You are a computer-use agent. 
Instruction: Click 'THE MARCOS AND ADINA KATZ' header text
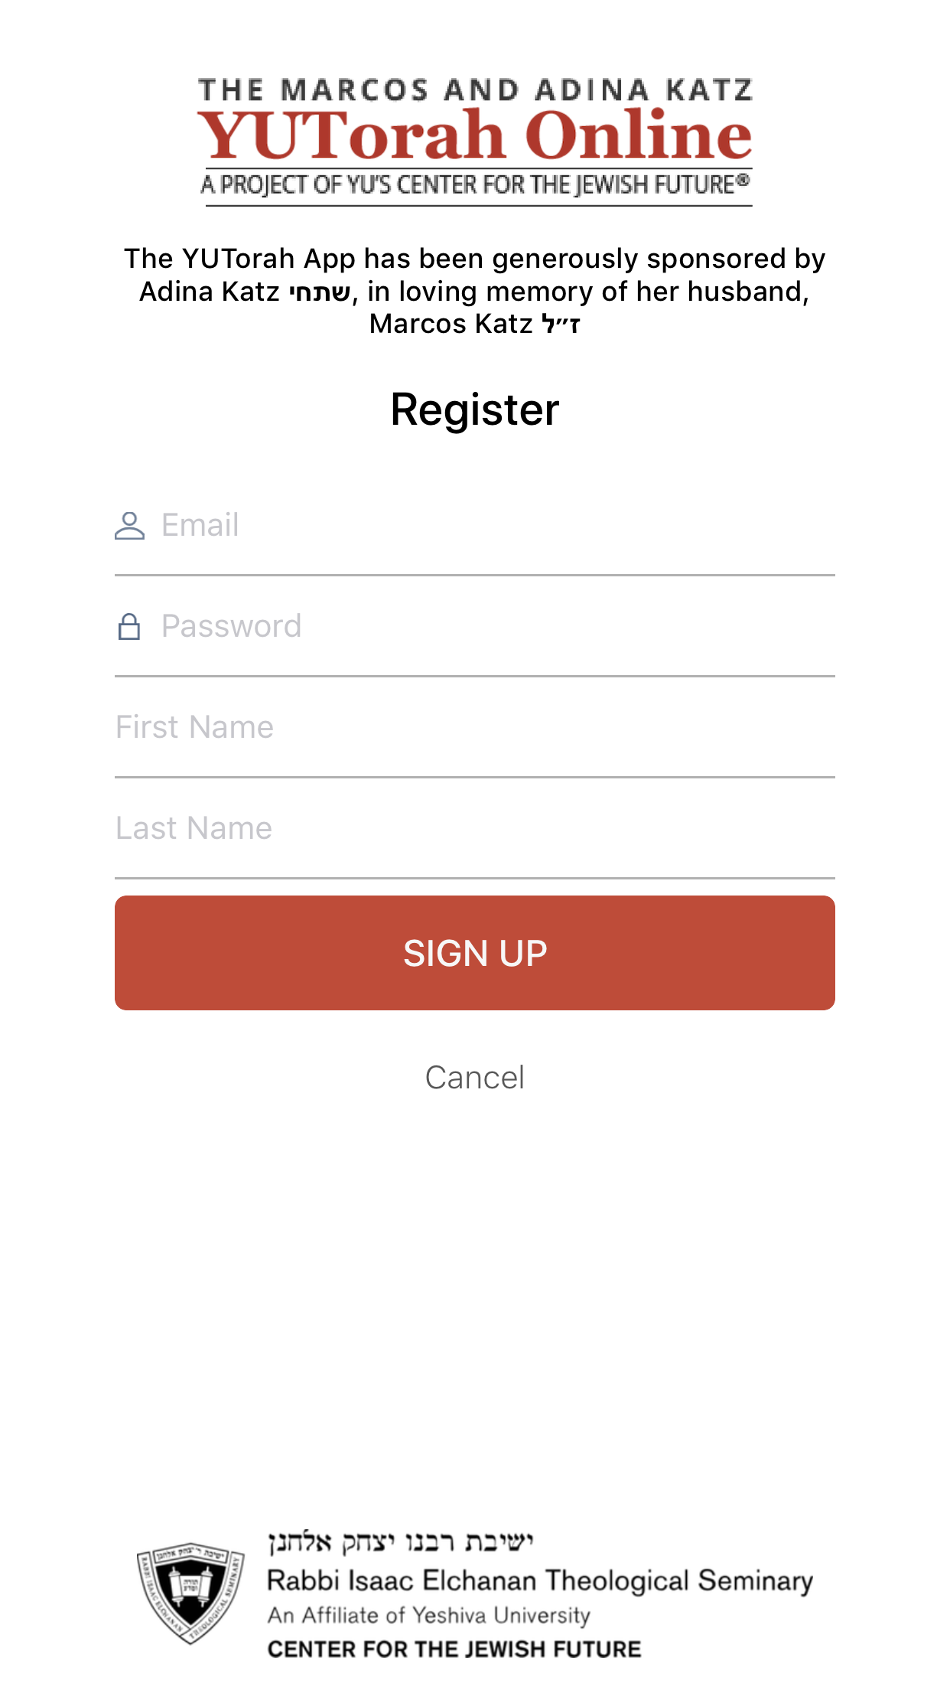coord(475,90)
